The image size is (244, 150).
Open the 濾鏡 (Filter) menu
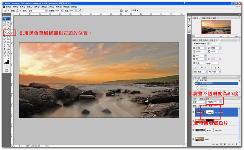pyautogui.click(x=44, y=7)
